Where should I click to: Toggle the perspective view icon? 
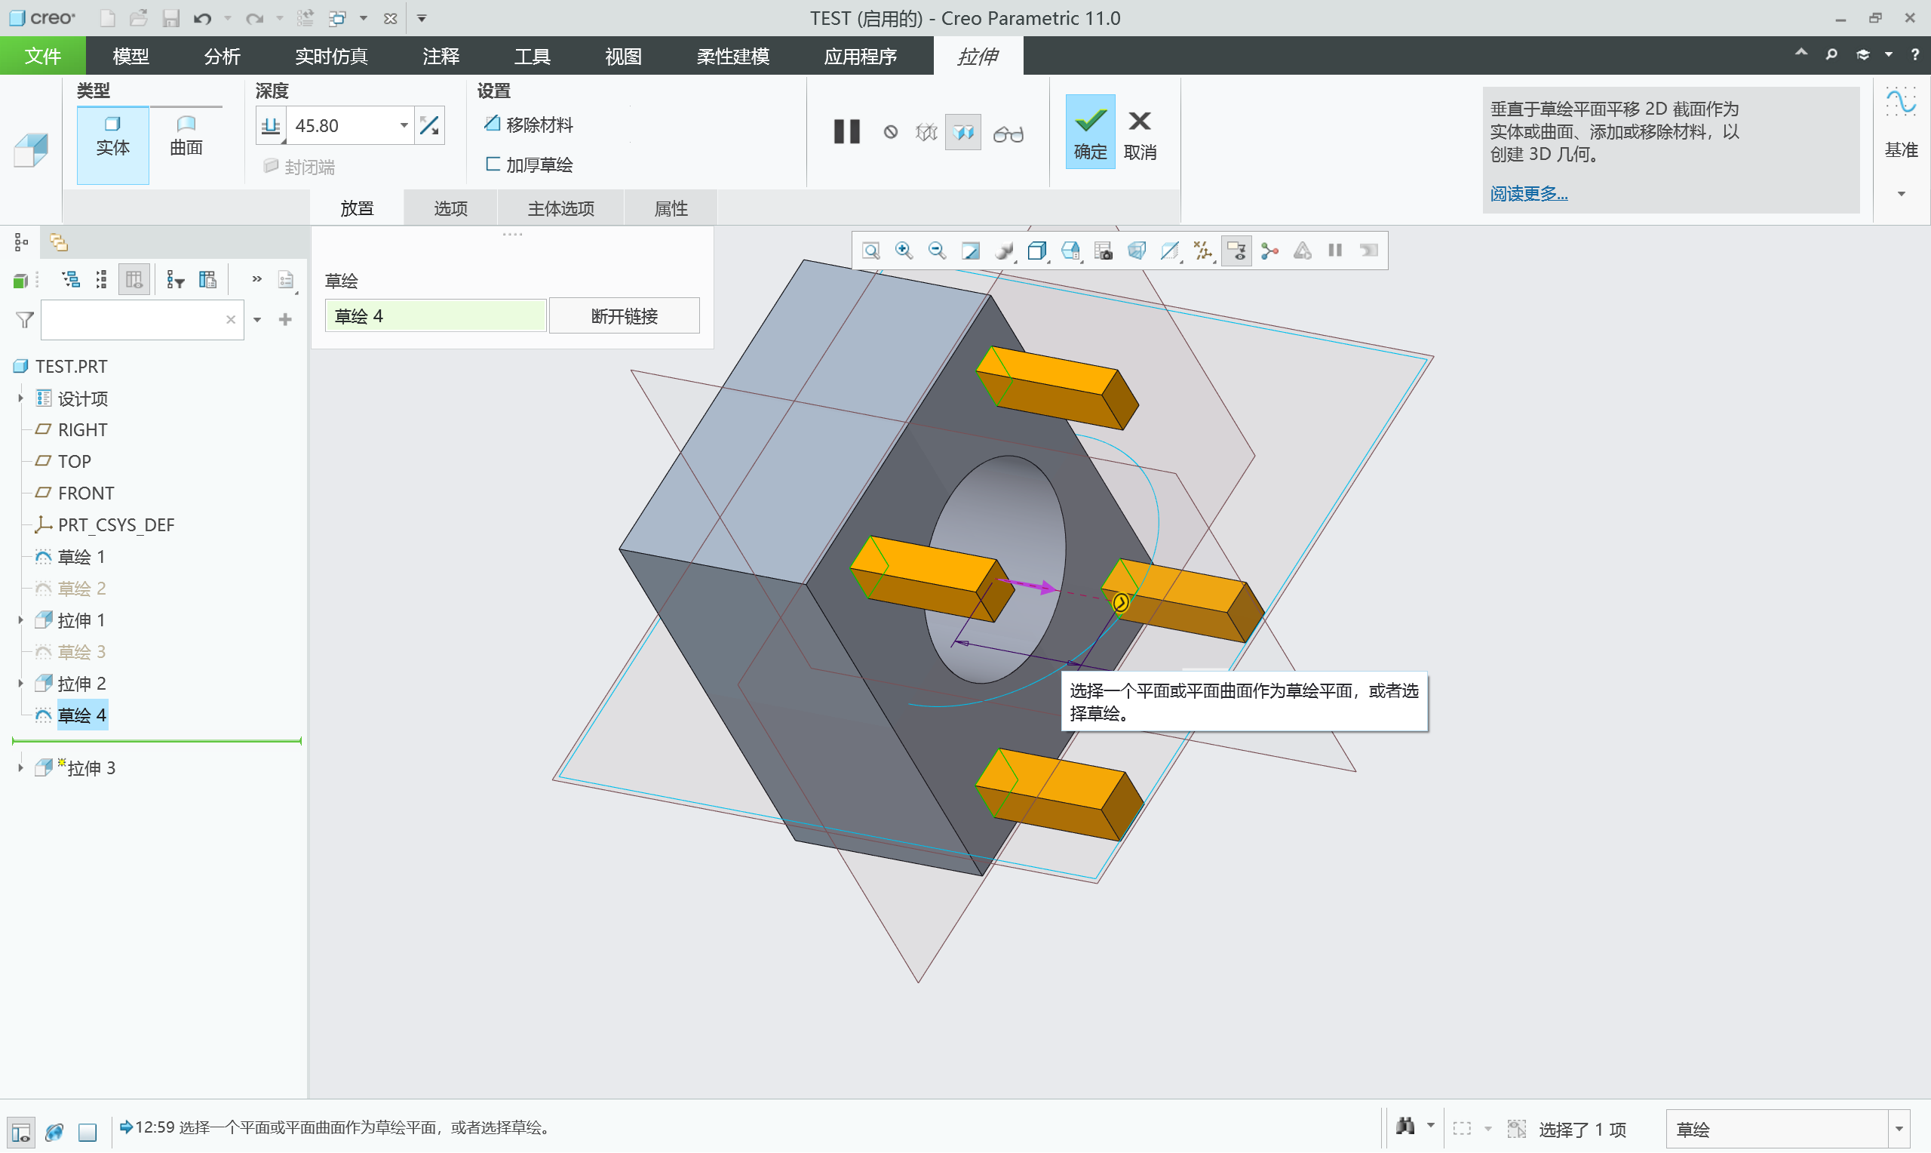[1137, 251]
